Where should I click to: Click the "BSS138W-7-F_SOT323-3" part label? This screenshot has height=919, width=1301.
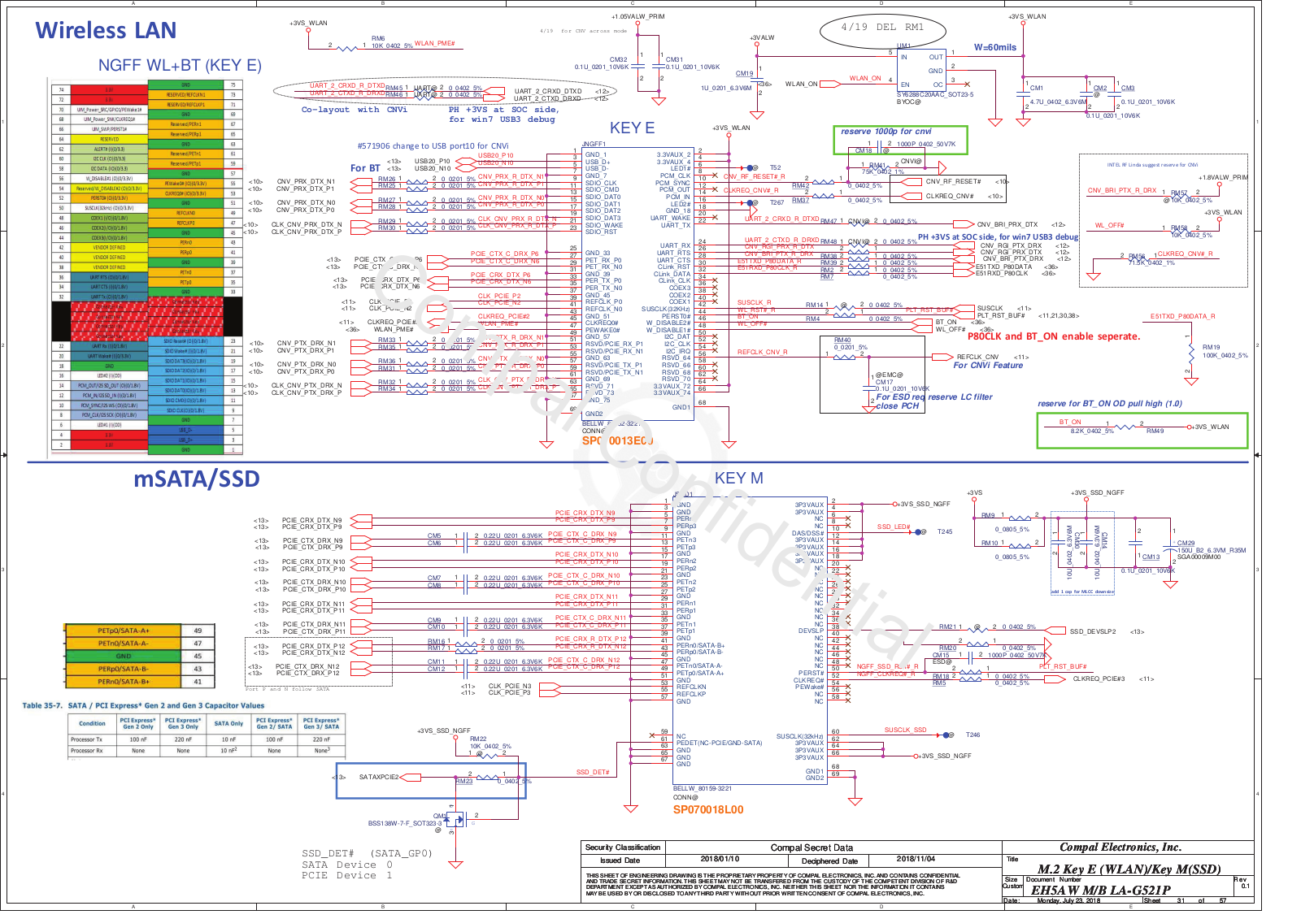click(x=405, y=824)
